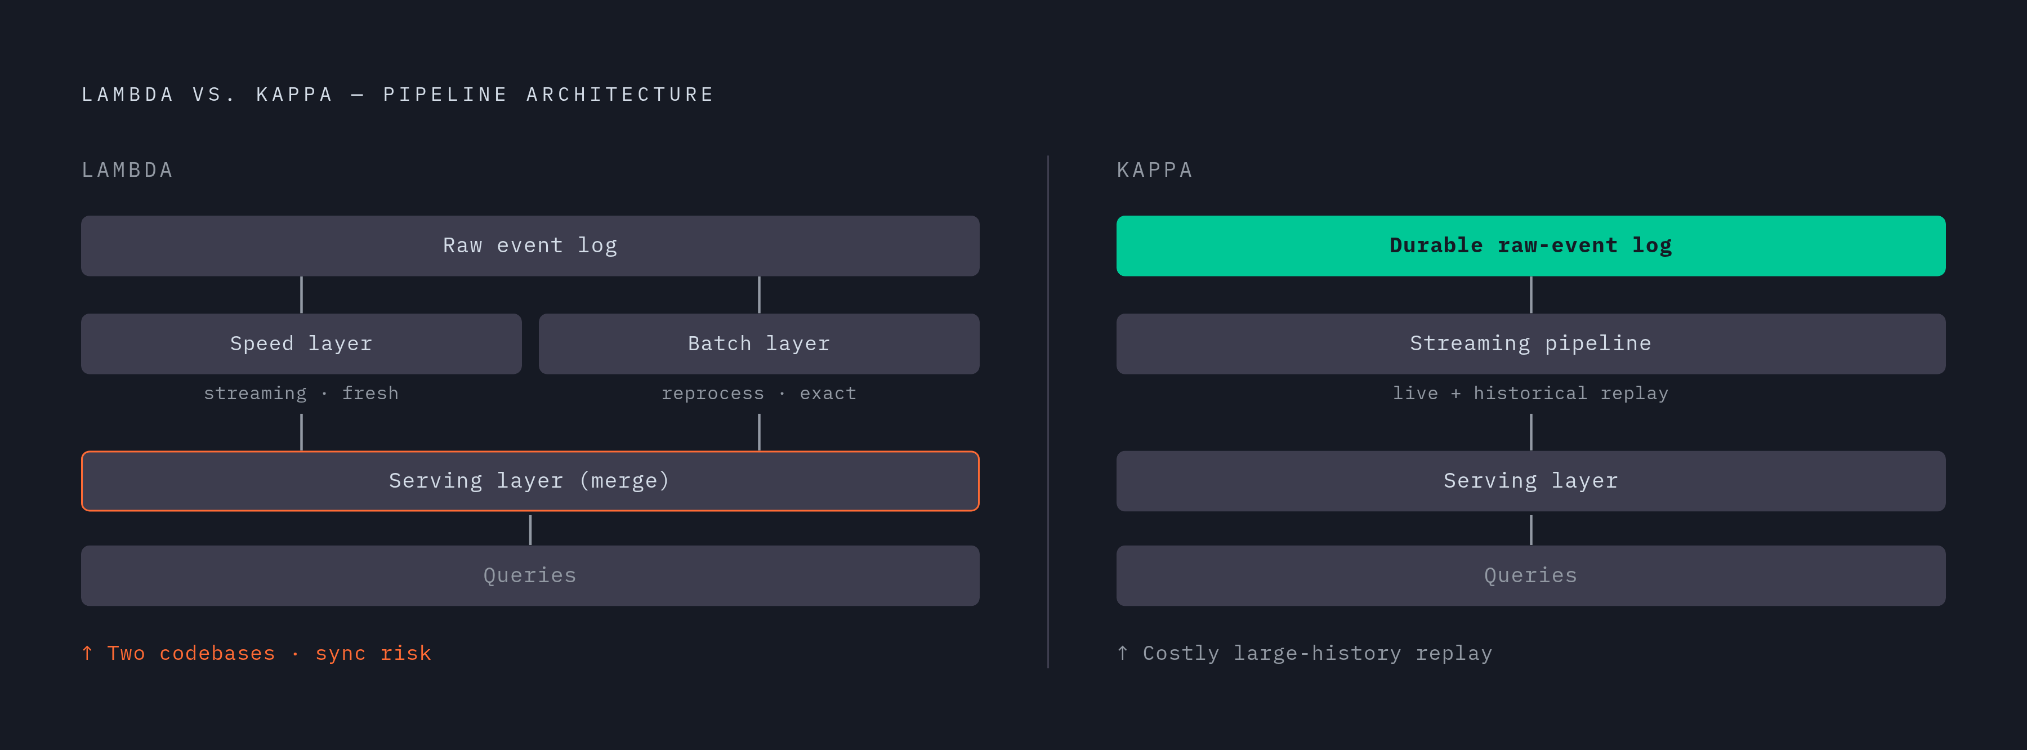Click the Serving layer (merge) box
The width and height of the screenshot is (2027, 750).
coord(530,481)
